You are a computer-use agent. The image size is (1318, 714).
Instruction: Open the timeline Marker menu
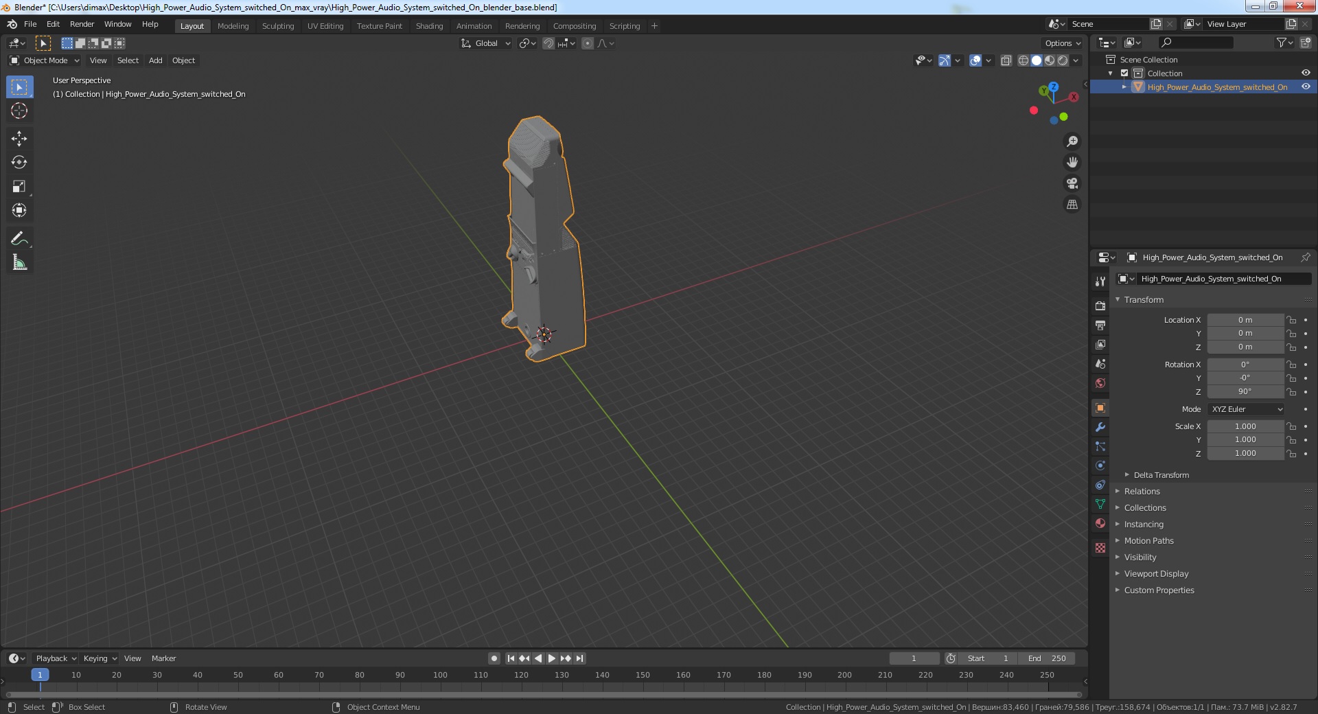point(163,658)
